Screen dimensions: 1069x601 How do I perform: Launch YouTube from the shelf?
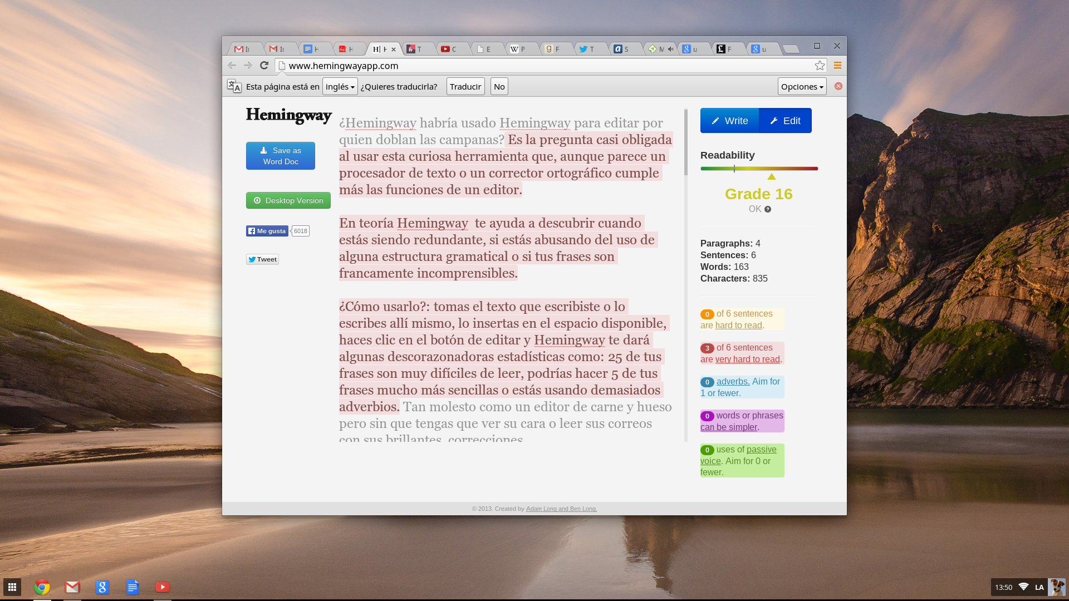[163, 587]
